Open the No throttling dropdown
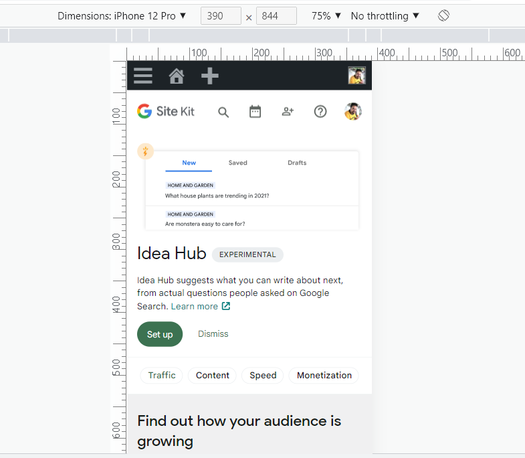This screenshot has width=525, height=458. point(385,16)
